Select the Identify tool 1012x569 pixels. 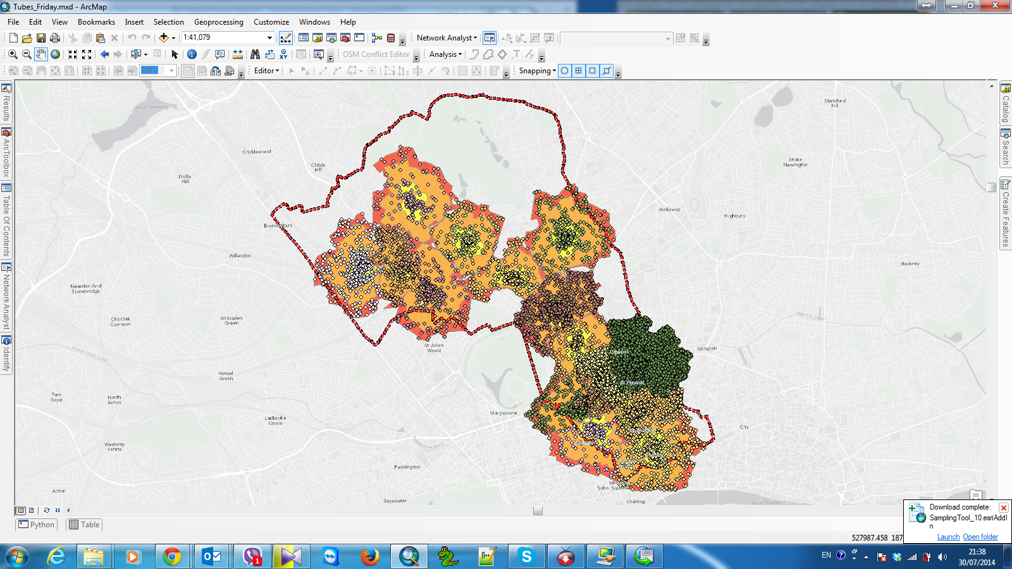click(x=192, y=54)
